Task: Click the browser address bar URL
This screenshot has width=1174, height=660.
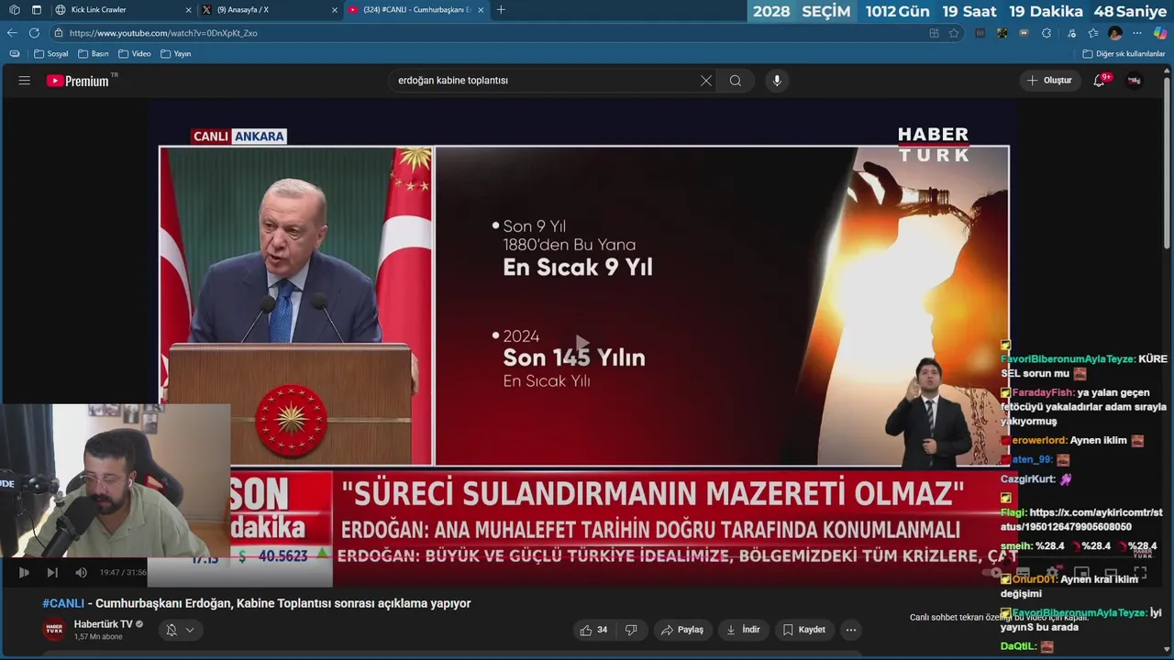Action: [163, 33]
